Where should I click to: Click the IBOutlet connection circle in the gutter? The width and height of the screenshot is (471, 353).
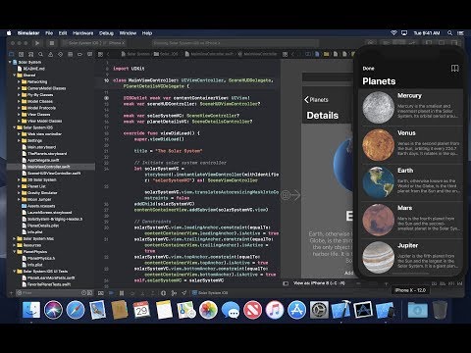106,98
